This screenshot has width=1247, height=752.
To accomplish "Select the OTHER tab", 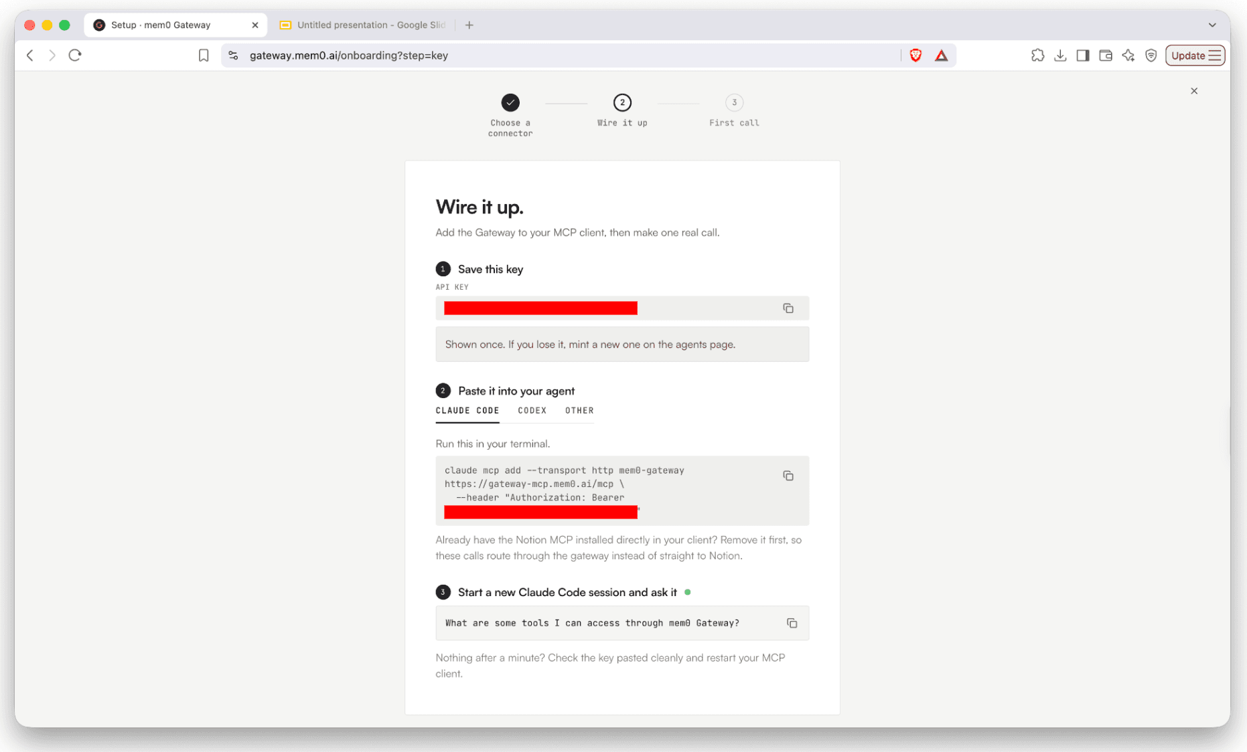I will (x=579, y=411).
